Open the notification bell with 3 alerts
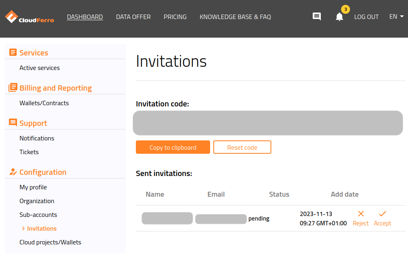This screenshot has height=263, width=408. [339, 17]
